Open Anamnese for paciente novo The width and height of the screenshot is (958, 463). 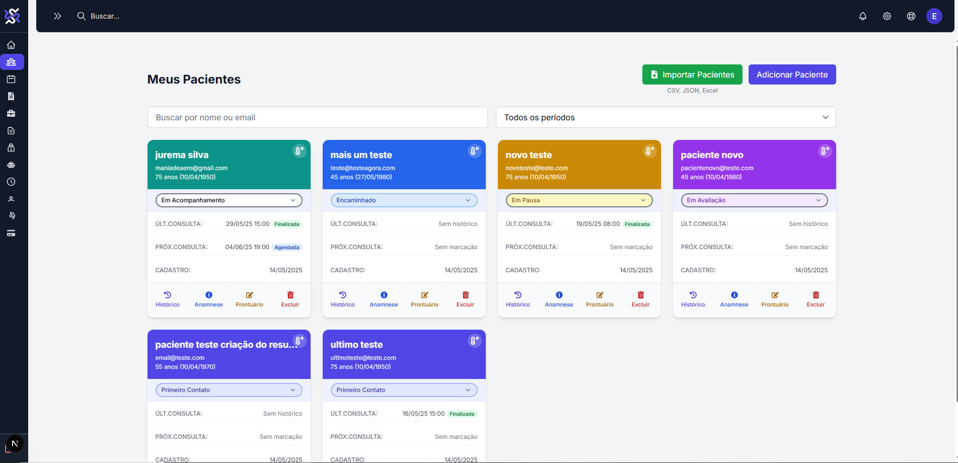point(734,299)
